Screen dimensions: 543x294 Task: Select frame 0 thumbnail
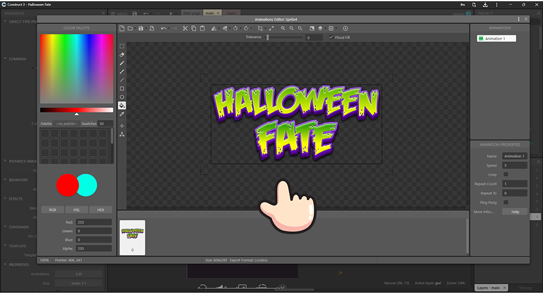tap(132, 236)
